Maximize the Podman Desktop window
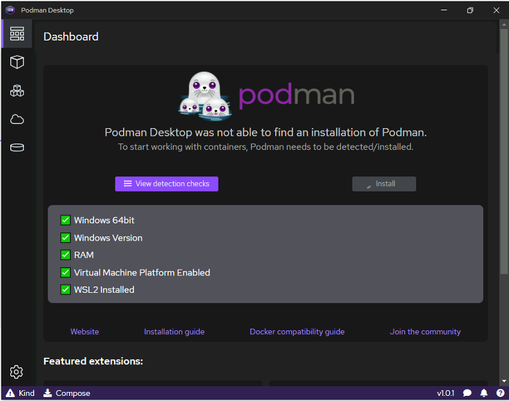Image resolution: width=509 pixels, height=401 pixels. click(x=470, y=10)
